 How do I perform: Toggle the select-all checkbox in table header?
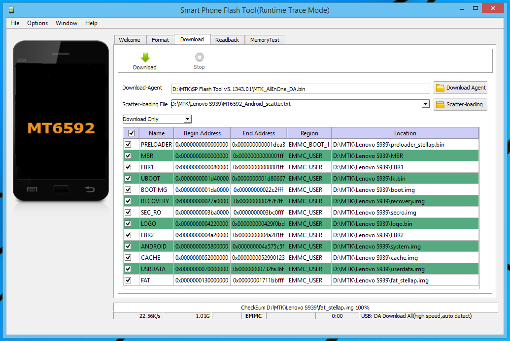(x=132, y=133)
